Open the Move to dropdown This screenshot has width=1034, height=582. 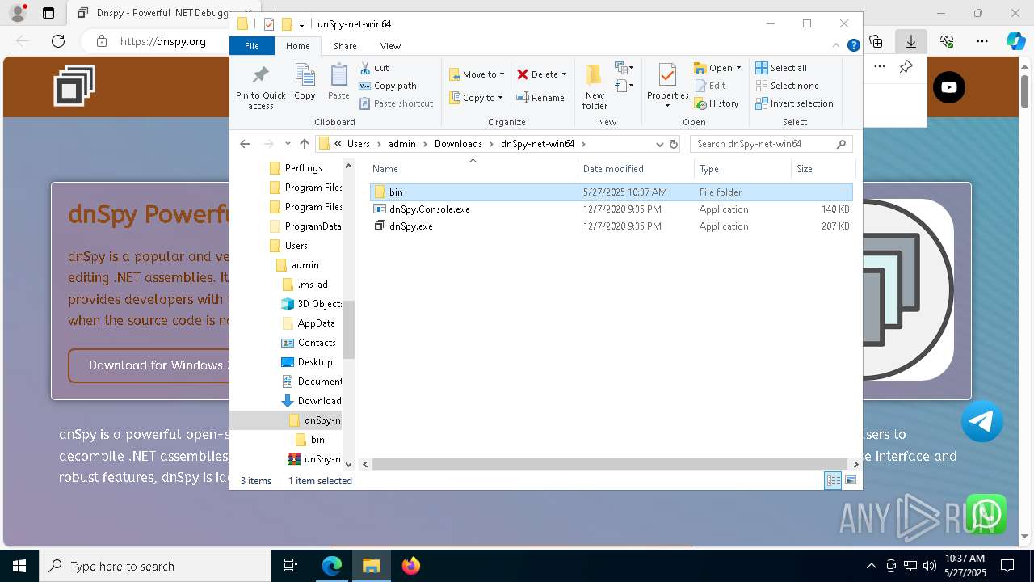(477, 74)
